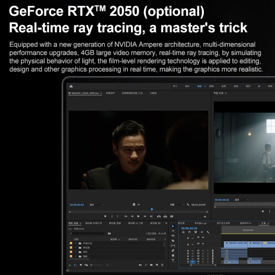Open the source monitor 适合 zoom dropdown
This screenshot has width=275, height=275.
tap(96, 205)
